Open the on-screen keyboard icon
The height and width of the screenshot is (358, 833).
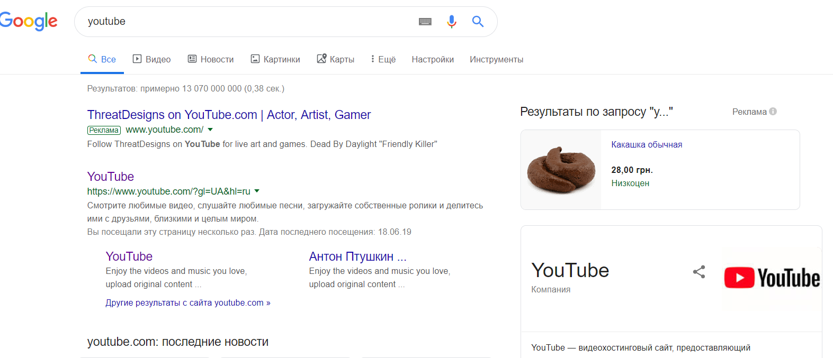[x=425, y=22]
